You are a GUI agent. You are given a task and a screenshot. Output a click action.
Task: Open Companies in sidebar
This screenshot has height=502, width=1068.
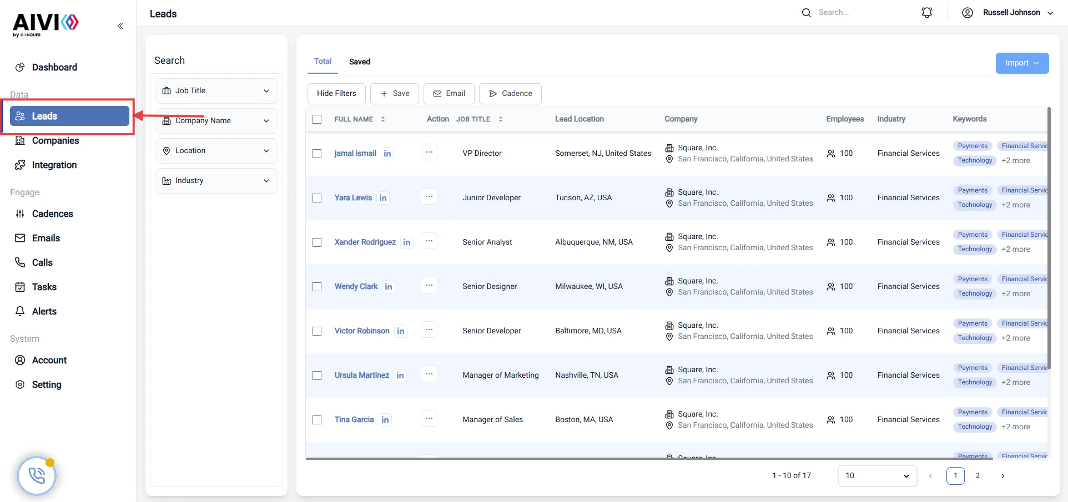tap(56, 140)
